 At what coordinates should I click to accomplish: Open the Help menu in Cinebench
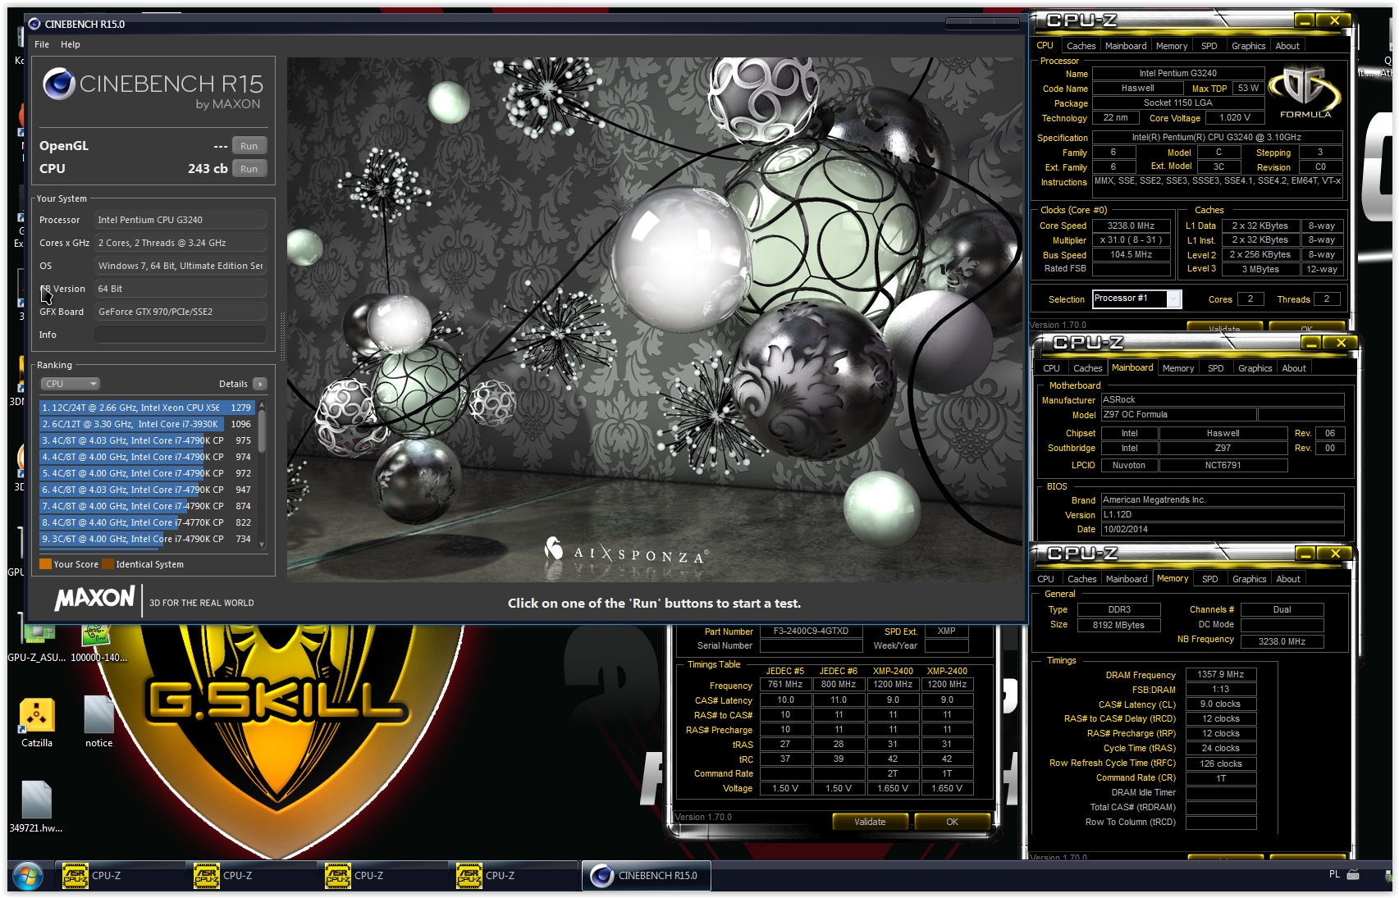71,44
